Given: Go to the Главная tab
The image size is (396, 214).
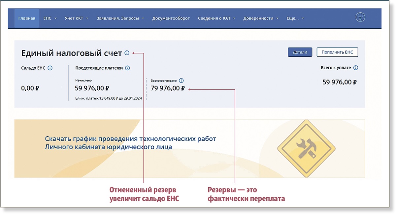Looking at the screenshot, I should (x=27, y=18).
